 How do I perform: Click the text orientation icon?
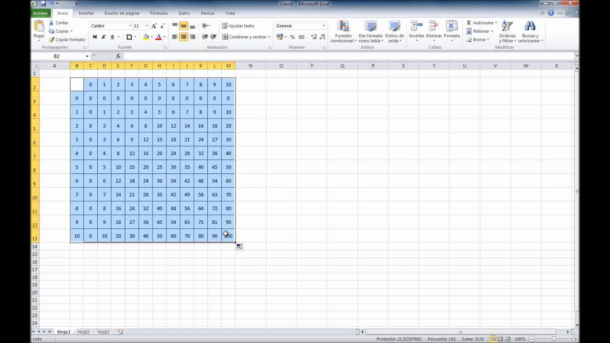point(205,26)
